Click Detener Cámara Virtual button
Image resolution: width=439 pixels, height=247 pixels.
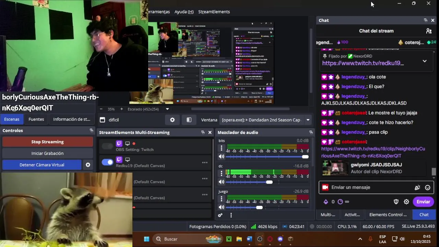tap(42, 165)
